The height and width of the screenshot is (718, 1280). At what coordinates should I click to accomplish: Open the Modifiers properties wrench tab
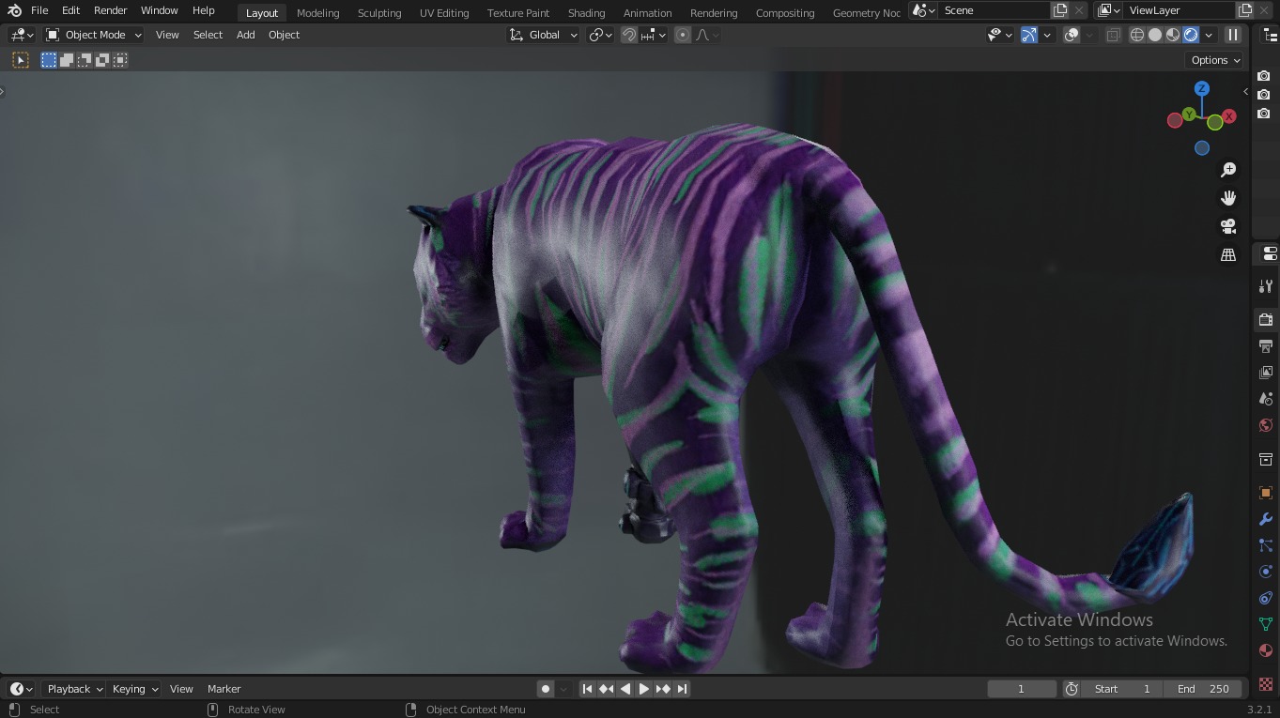coord(1266,519)
